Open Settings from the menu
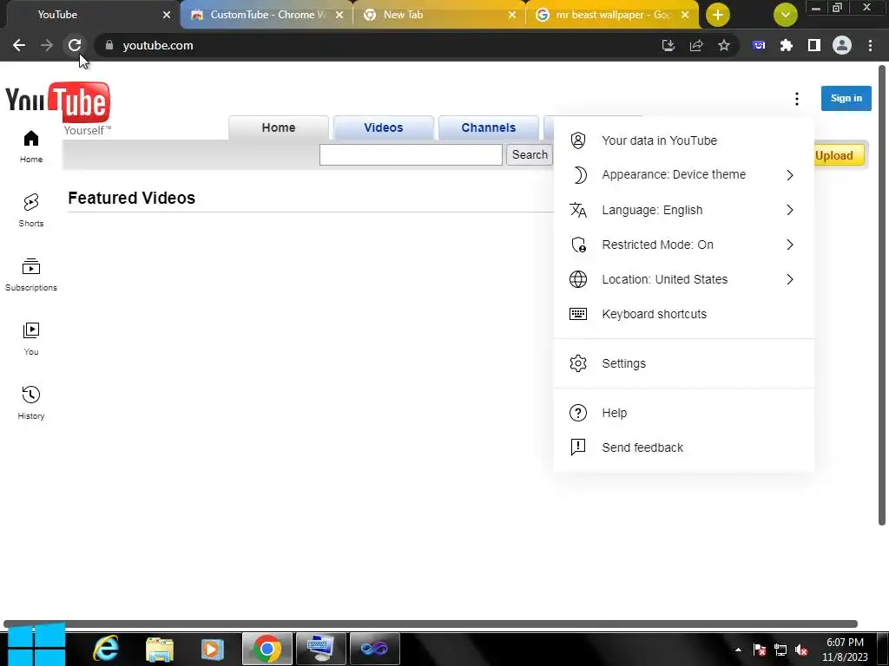 tap(684, 363)
